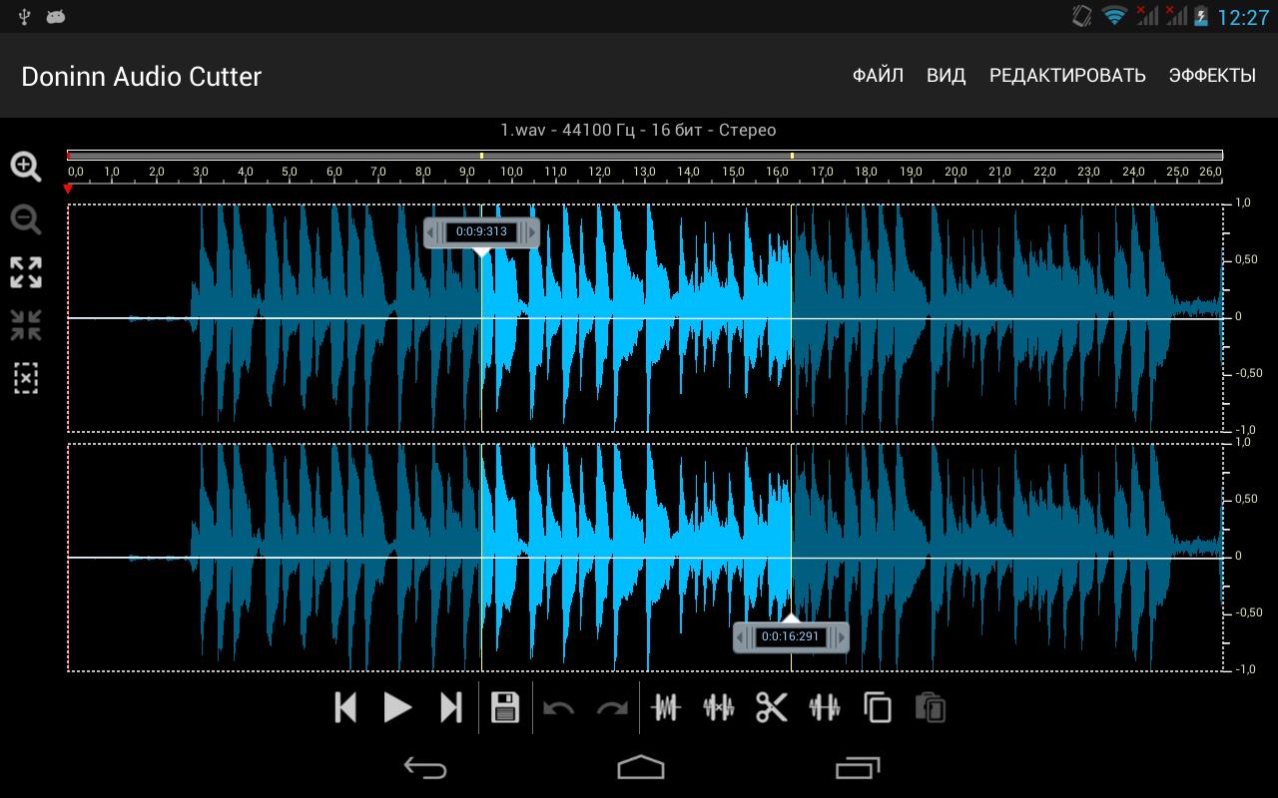
Task: Nudge the 0:0:16:291 marker left with its arrow
Action: click(x=742, y=636)
